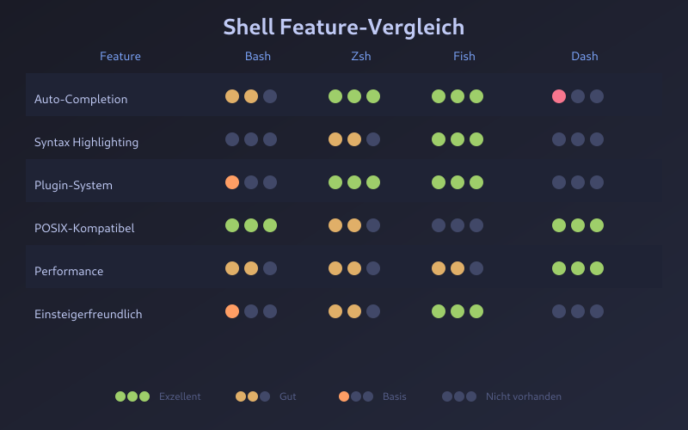Click the Performance row label
Viewport: 688px width, 430px height.
tap(69, 271)
